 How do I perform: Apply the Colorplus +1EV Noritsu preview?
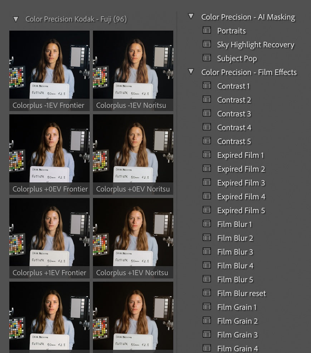coord(133,238)
